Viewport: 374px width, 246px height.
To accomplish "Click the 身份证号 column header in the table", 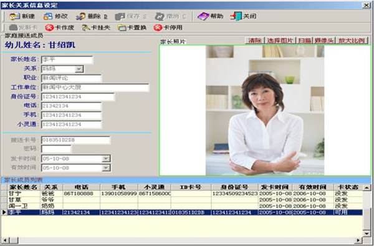I will coord(234,187).
